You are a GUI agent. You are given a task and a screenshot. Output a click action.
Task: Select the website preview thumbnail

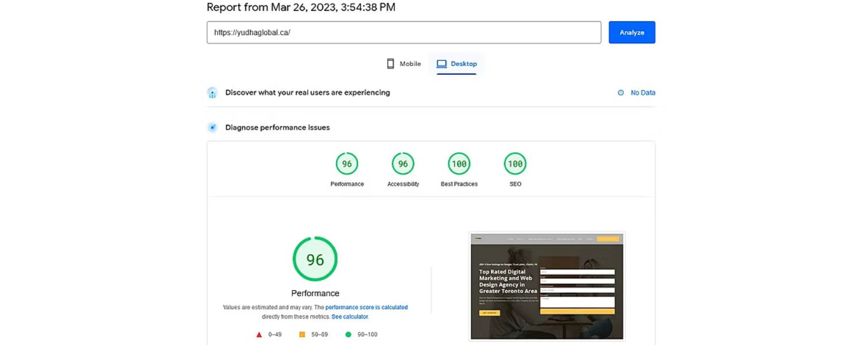click(x=546, y=286)
